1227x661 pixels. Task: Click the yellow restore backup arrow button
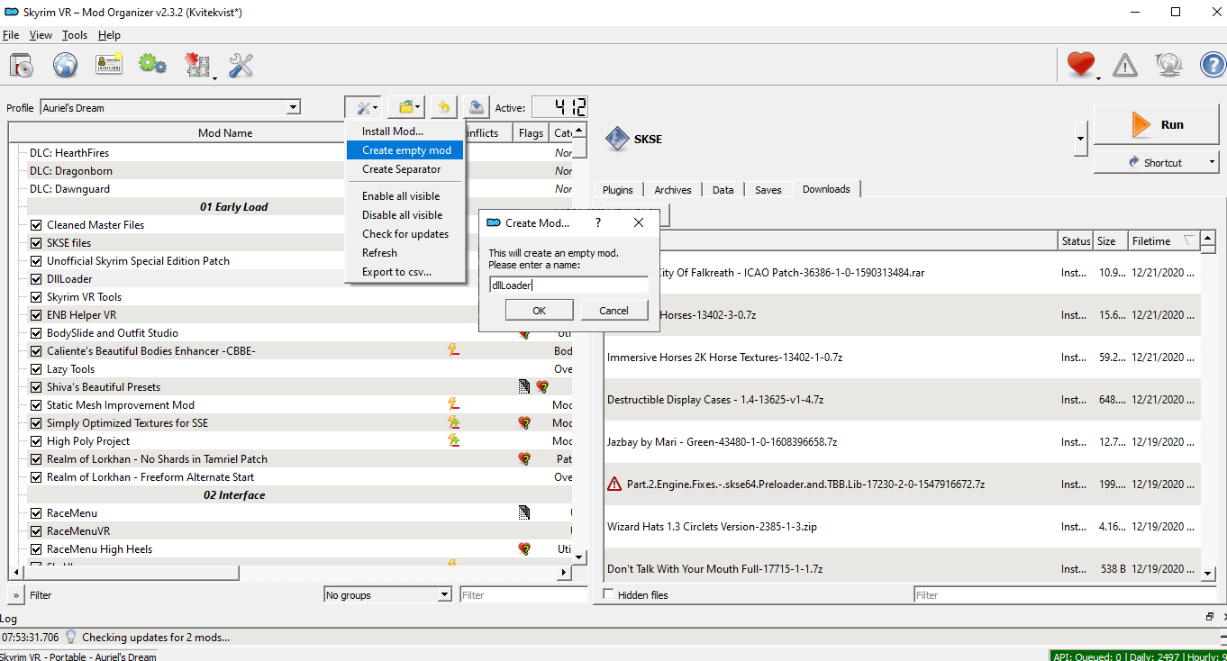tap(443, 107)
